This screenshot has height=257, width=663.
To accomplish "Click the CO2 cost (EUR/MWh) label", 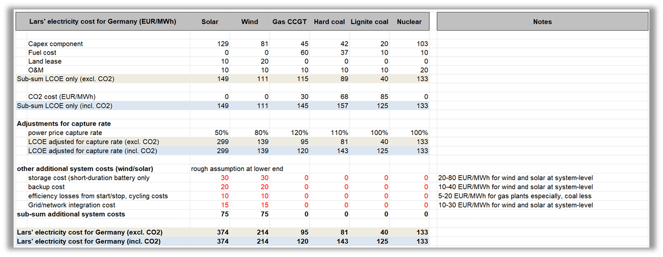I will (62, 97).
